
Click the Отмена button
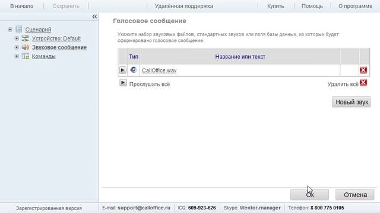coord(355,195)
